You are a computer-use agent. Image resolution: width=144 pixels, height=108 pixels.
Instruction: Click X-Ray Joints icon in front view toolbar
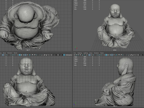coord(48,55)
